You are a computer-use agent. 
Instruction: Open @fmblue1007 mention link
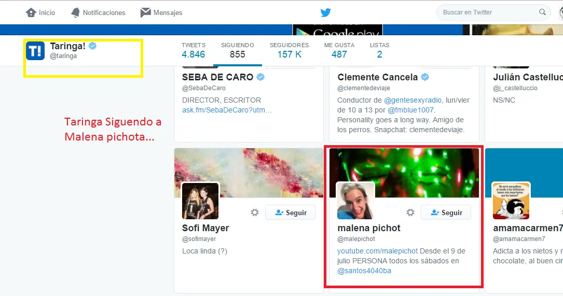point(410,110)
